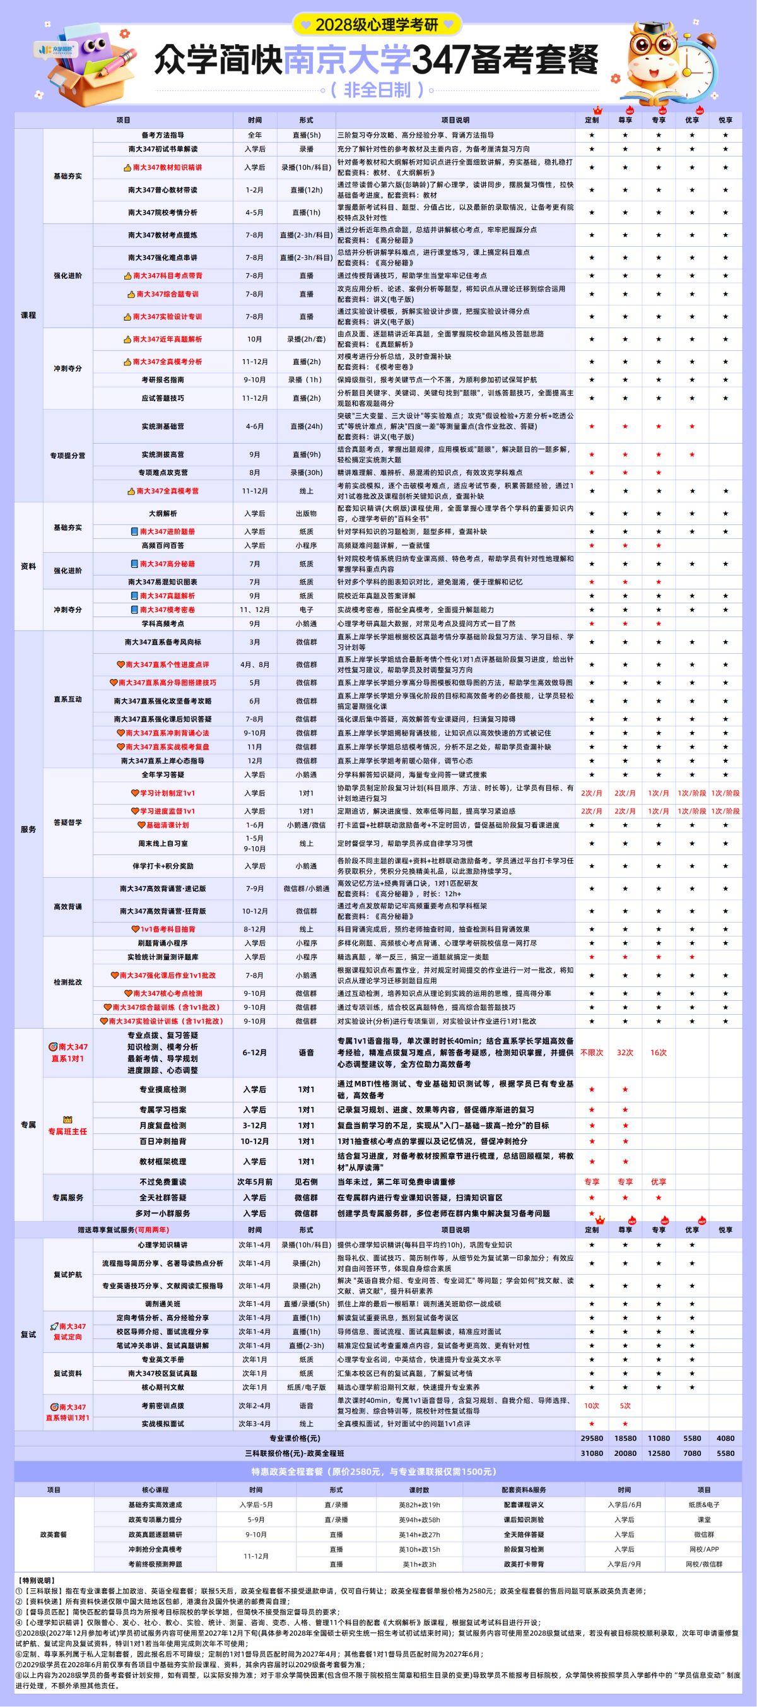
Task: Click the 32次 value
Action: [625, 1053]
